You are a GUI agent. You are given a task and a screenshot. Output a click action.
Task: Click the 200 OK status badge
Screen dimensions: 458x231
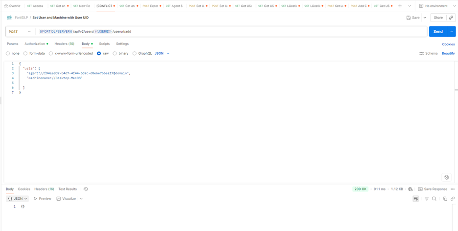click(x=361, y=189)
